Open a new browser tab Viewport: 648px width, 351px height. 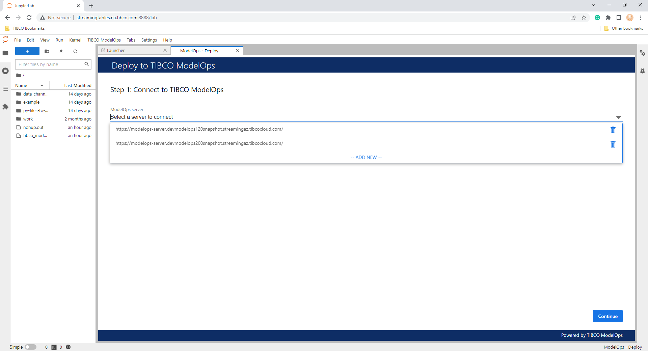[91, 6]
